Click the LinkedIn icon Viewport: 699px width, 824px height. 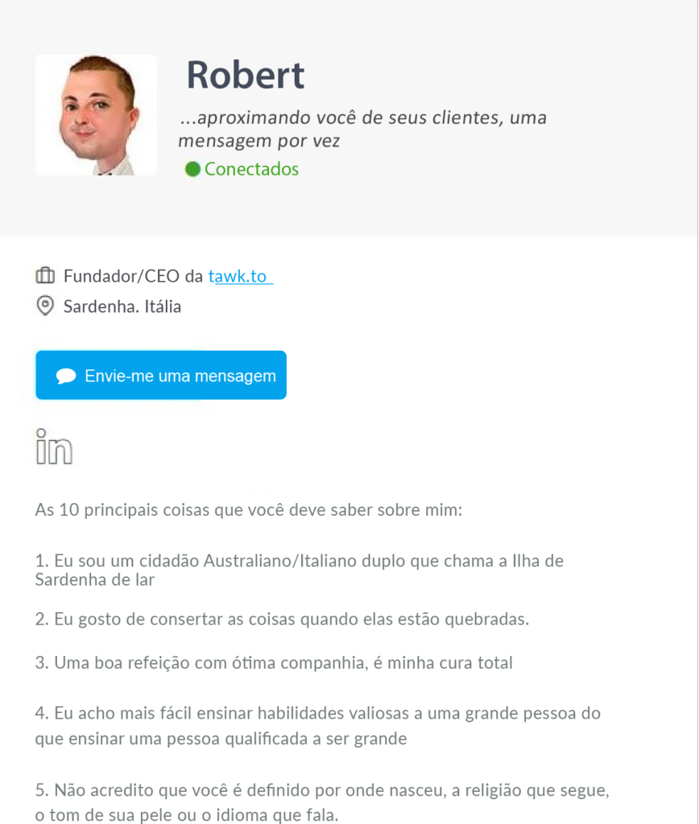pyautogui.click(x=54, y=447)
